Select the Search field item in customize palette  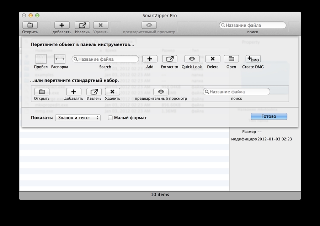(x=105, y=59)
